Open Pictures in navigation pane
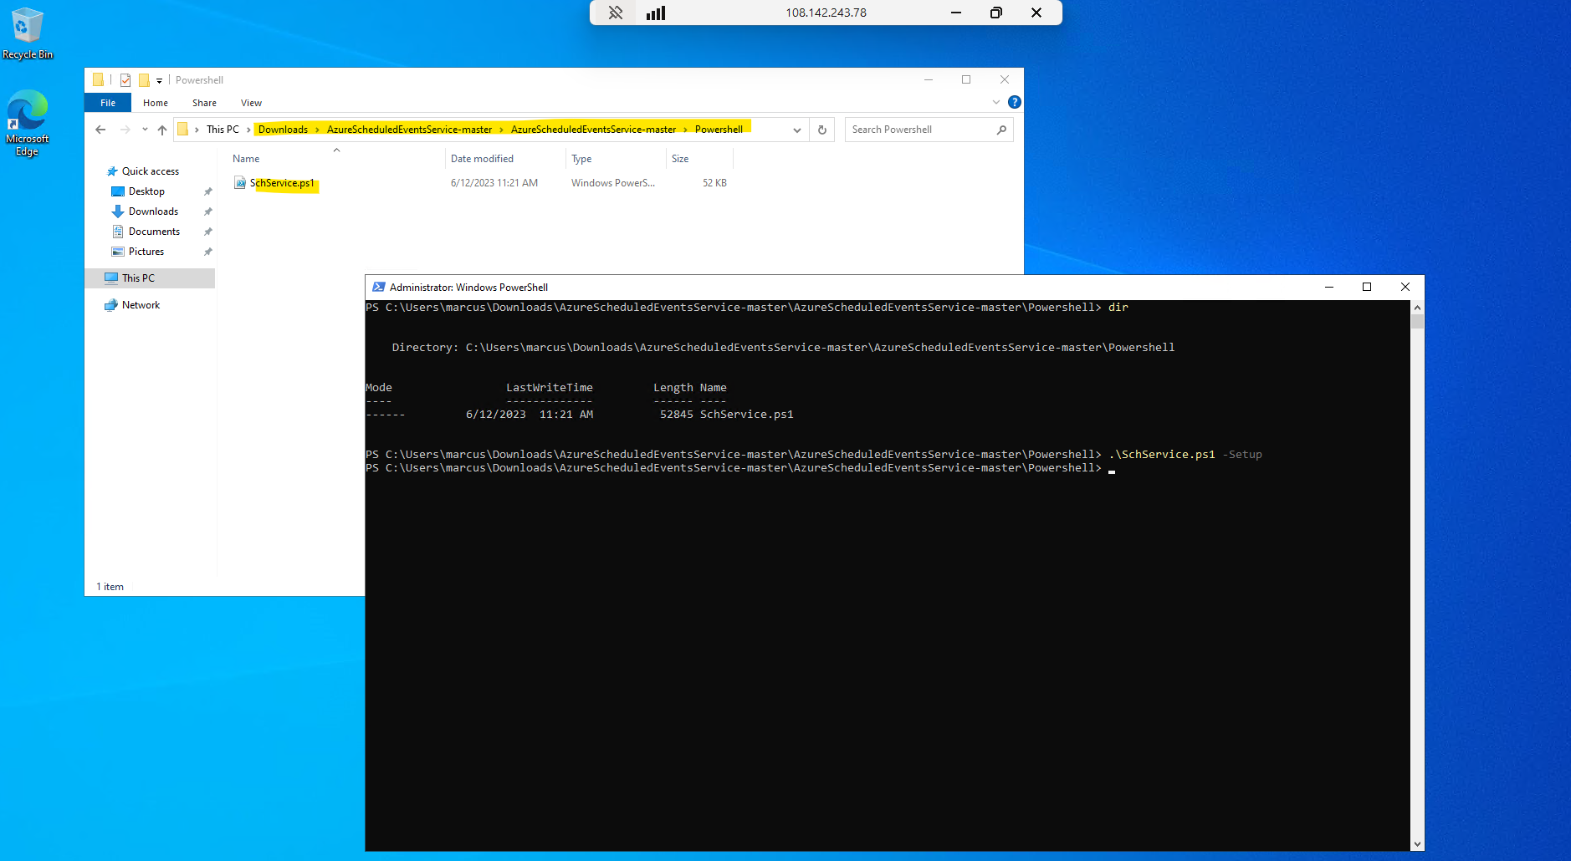 [146, 252]
